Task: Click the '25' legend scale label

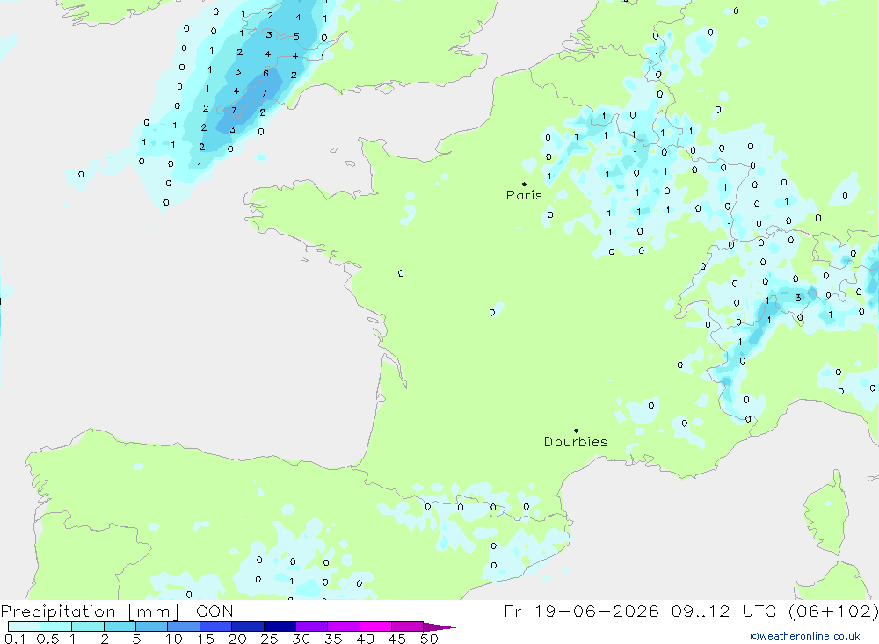Action: point(270,639)
